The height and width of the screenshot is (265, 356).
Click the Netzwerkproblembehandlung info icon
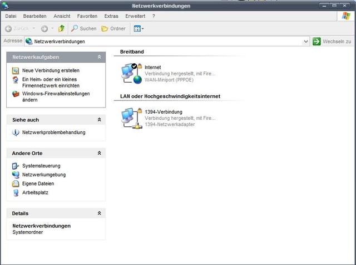coord(16,132)
